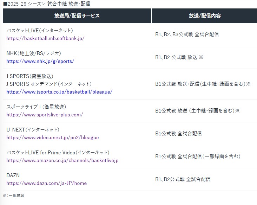
Task: Click the text 'スポーツライブ+(衛星放送)'
Action: pos(36,107)
